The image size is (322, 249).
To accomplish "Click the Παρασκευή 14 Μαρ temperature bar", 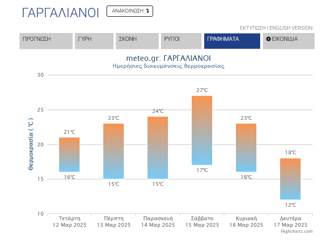I will point(158,148).
